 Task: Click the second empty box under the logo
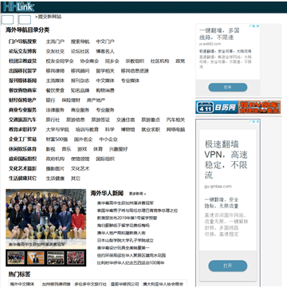point(25,20)
